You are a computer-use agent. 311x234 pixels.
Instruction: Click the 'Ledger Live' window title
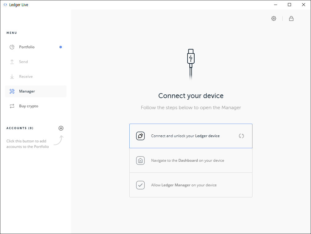click(19, 5)
